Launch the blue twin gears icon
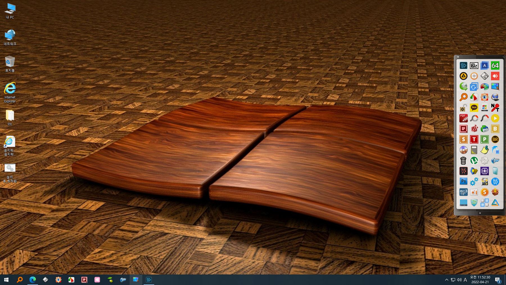This screenshot has height=285, width=506. pyautogui.click(x=474, y=181)
